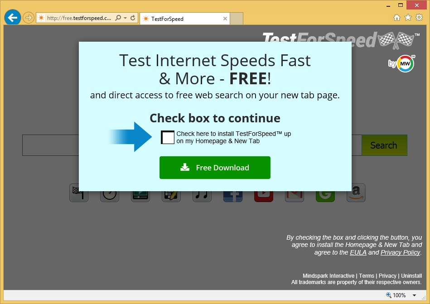Click the address bar URL text
430x304 pixels.
point(79,18)
